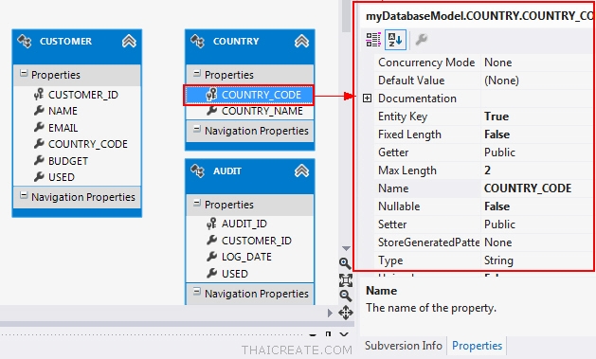The width and height of the screenshot is (596, 359).
Task: Select the AUDIT_ID key property icon
Action: [211, 224]
